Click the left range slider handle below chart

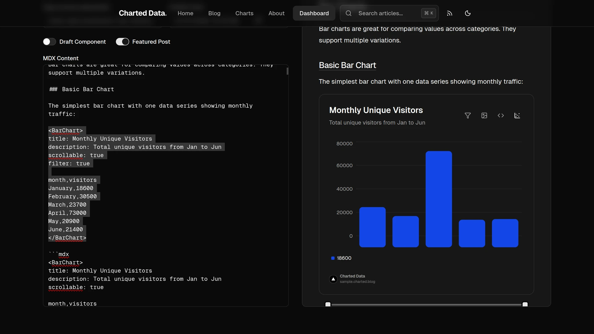[x=328, y=305]
